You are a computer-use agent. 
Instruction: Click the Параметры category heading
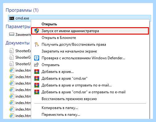[x=18, y=27]
